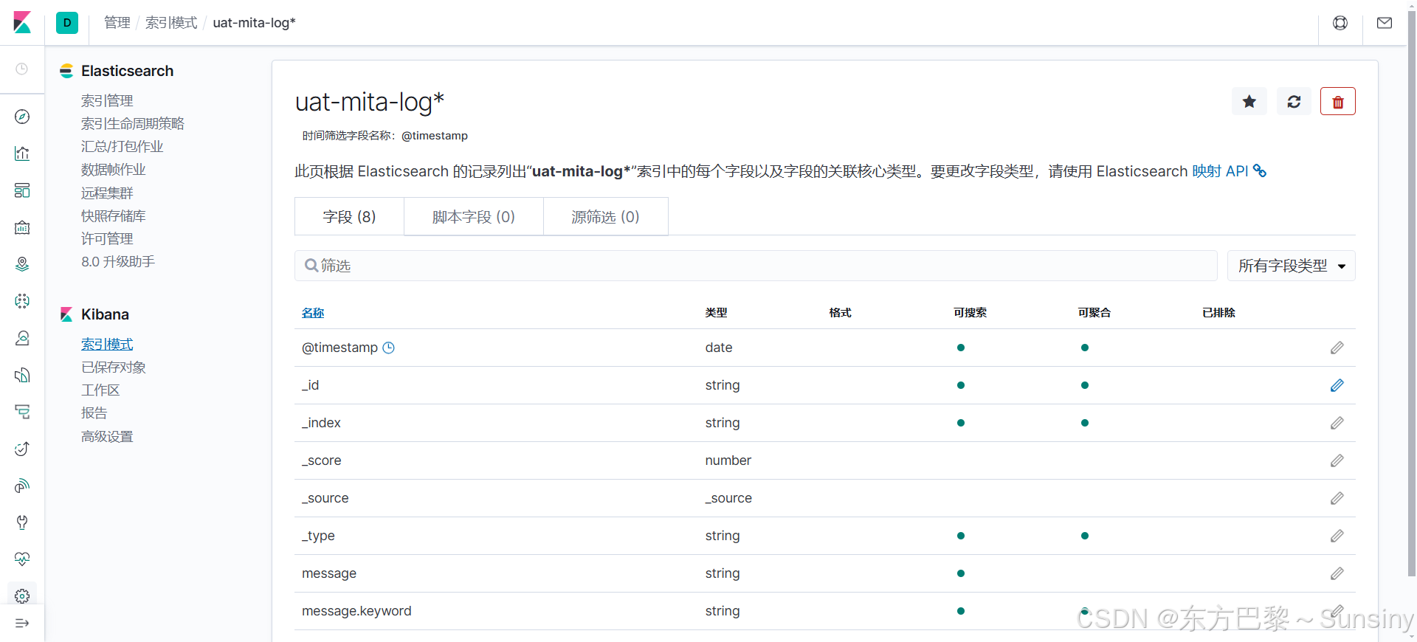Open 远程集群
The width and height of the screenshot is (1417, 642).
107,193
